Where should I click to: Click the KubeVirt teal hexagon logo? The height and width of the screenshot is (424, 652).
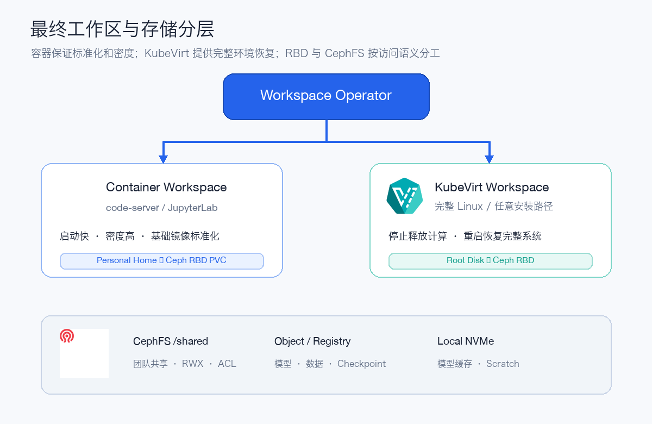[405, 196]
